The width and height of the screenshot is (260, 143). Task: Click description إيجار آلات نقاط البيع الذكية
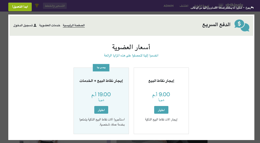pos(161,120)
